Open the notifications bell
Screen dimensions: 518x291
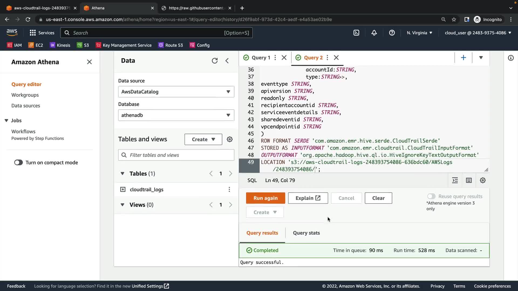click(374, 33)
